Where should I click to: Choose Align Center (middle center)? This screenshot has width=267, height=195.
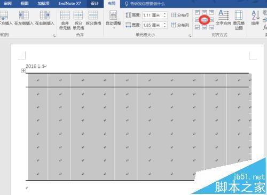(x=205, y=20)
